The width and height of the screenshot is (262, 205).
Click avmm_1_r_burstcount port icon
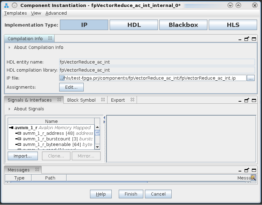point(18,139)
